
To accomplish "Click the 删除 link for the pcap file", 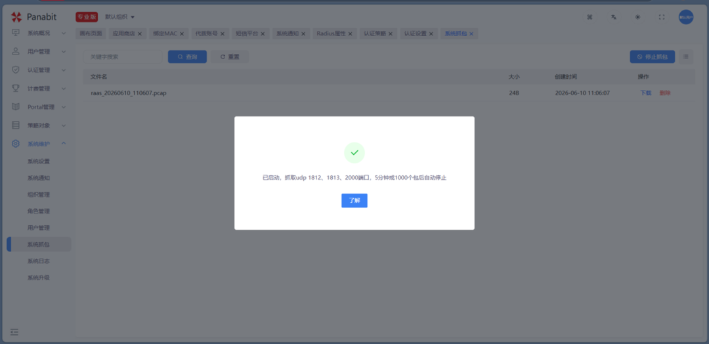I will (x=664, y=93).
